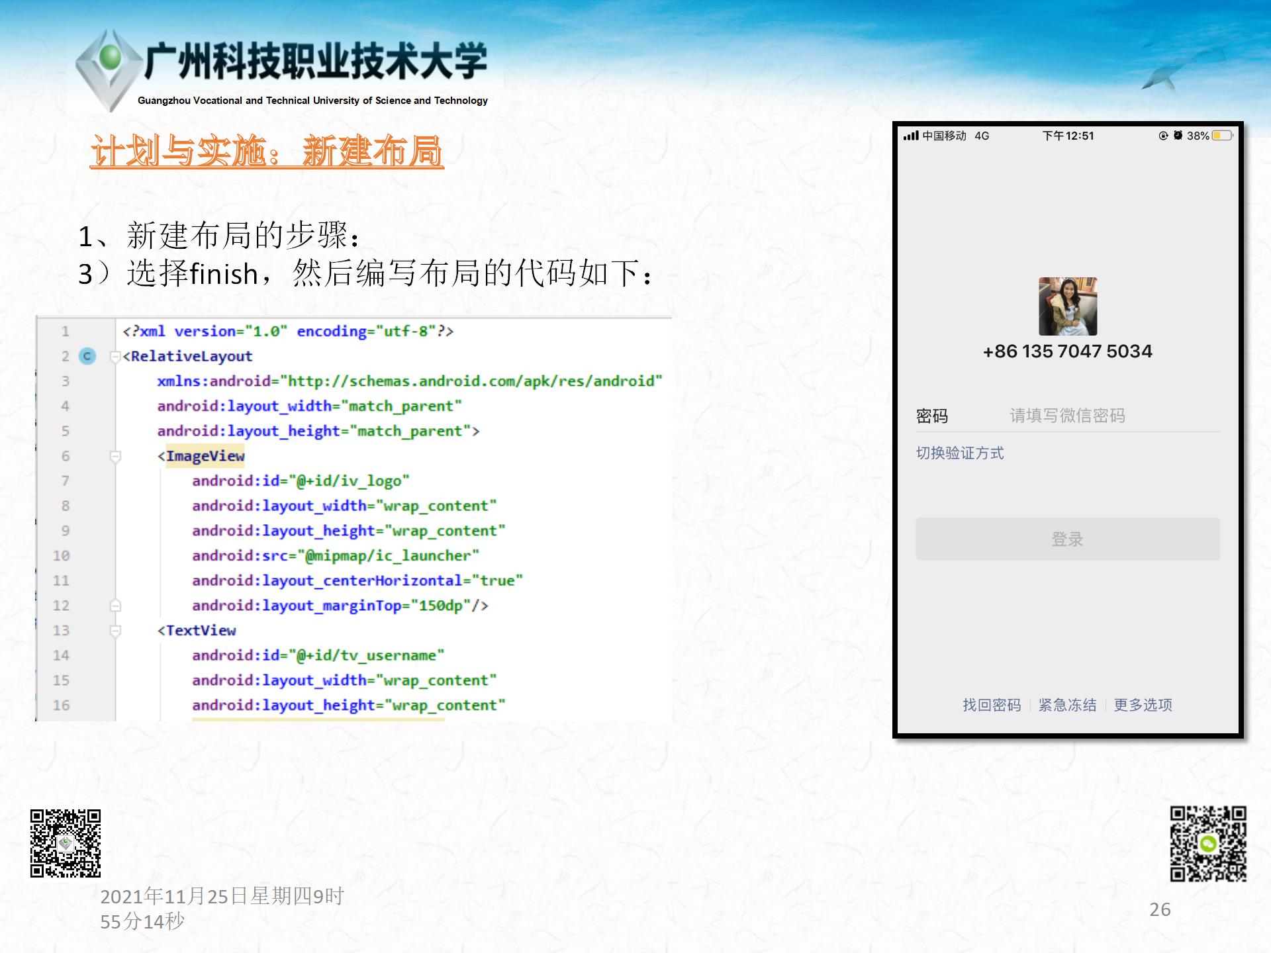The image size is (1271, 953).
Task: Click the alarm clock status icon
Action: [1178, 136]
